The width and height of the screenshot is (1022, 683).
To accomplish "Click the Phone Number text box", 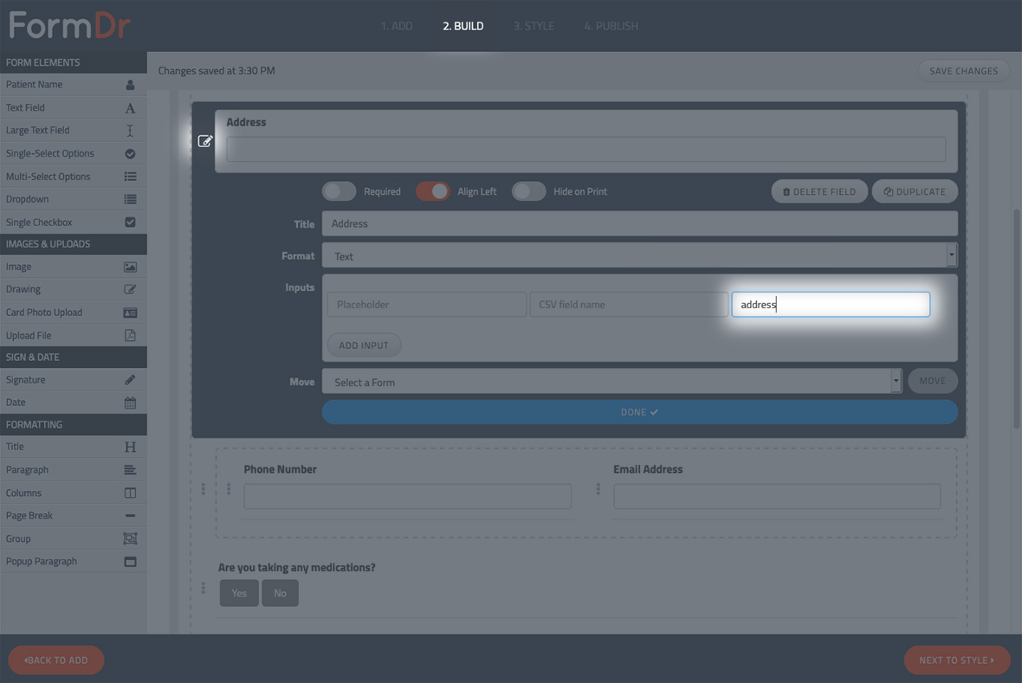I will point(408,496).
